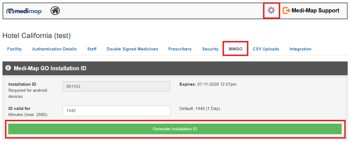
Task: Go to the Integration tab
Action: point(300,49)
